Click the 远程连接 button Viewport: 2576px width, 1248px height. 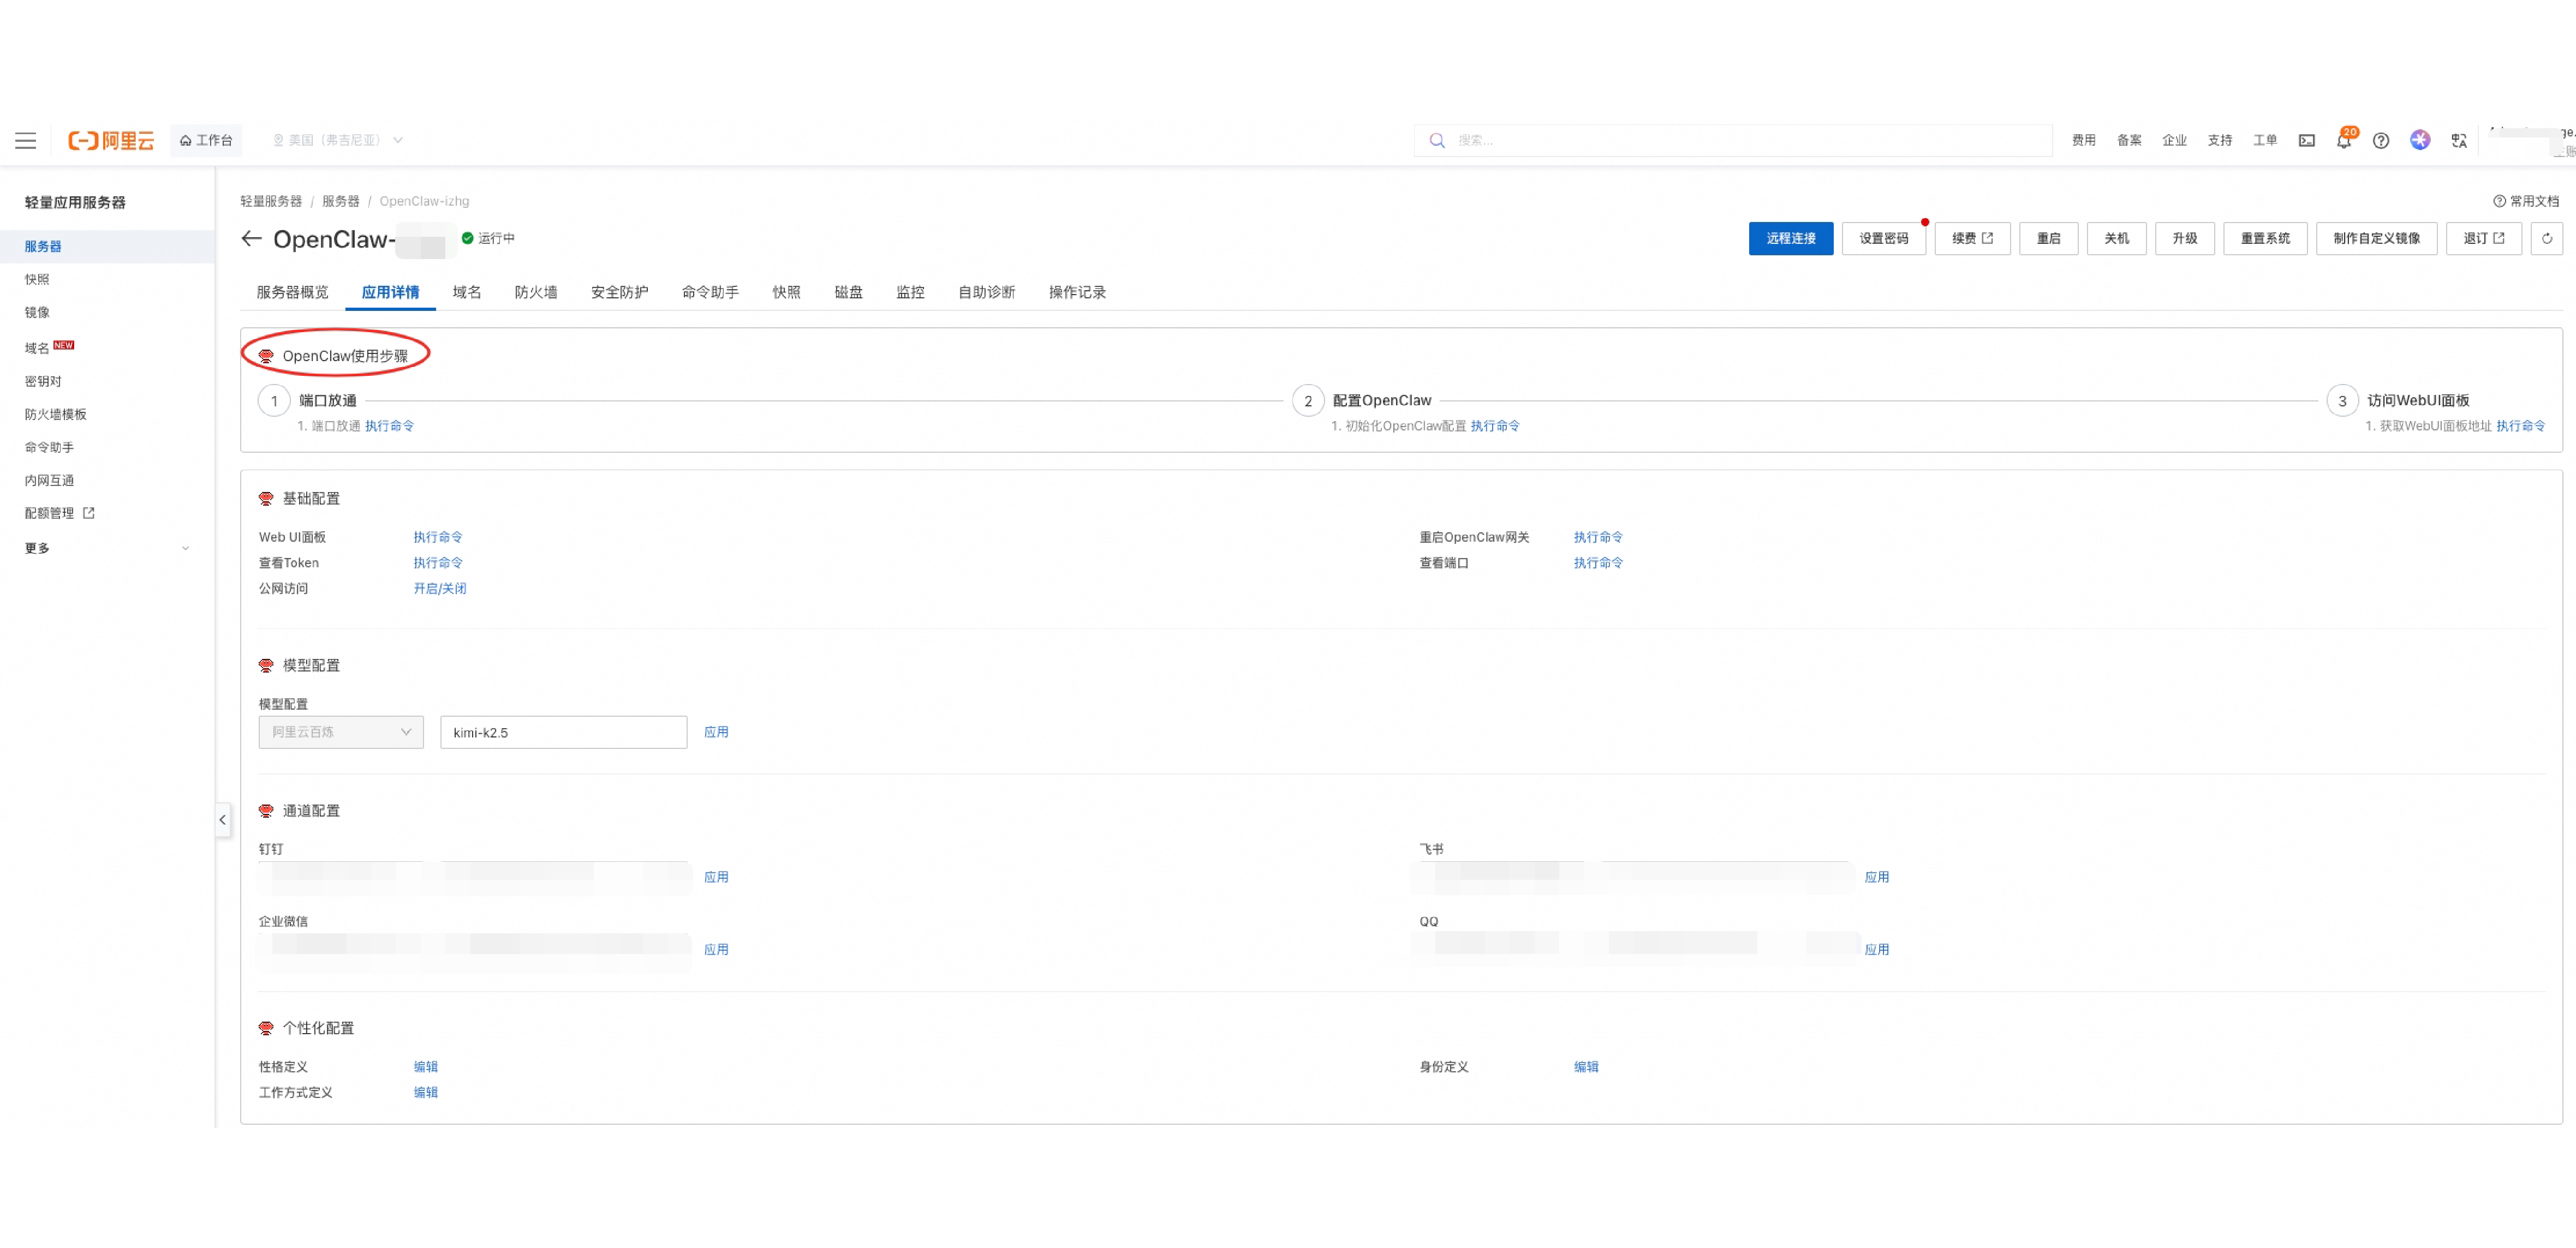coord(1790,239)
